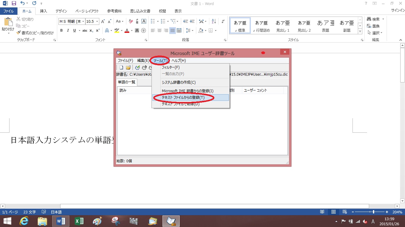This screenshot has width=405, height=227.
Task: Open the ツール(T) menu in IME dictionary tool
Action: pyautogui.click(x=161, y=61)
